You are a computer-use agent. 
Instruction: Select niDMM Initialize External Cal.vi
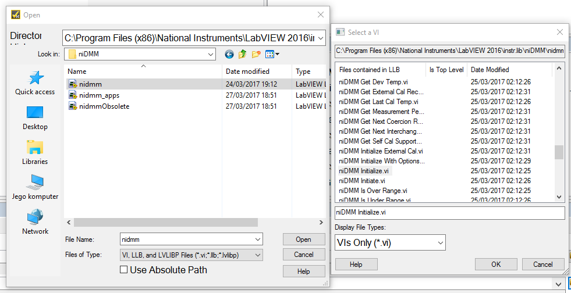381,151
